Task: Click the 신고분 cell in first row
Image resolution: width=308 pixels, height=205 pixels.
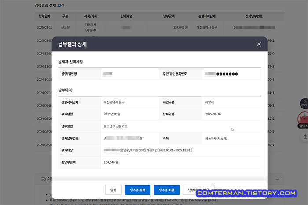Action: (65, 28)
